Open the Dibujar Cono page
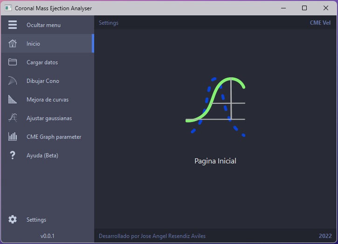The width and height of the screenshot is (338, 244). click(48, 81)
